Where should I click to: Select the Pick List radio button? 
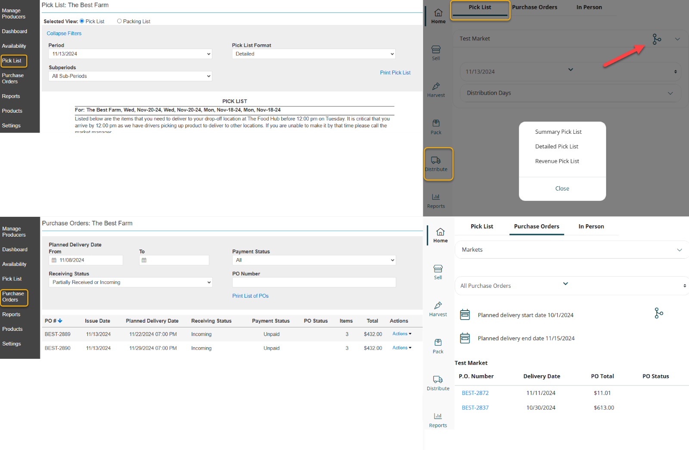coord(82,21)
